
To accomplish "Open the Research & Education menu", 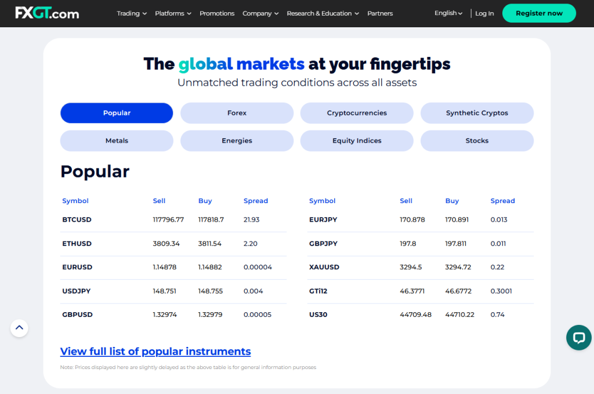I will pos(323,13).
